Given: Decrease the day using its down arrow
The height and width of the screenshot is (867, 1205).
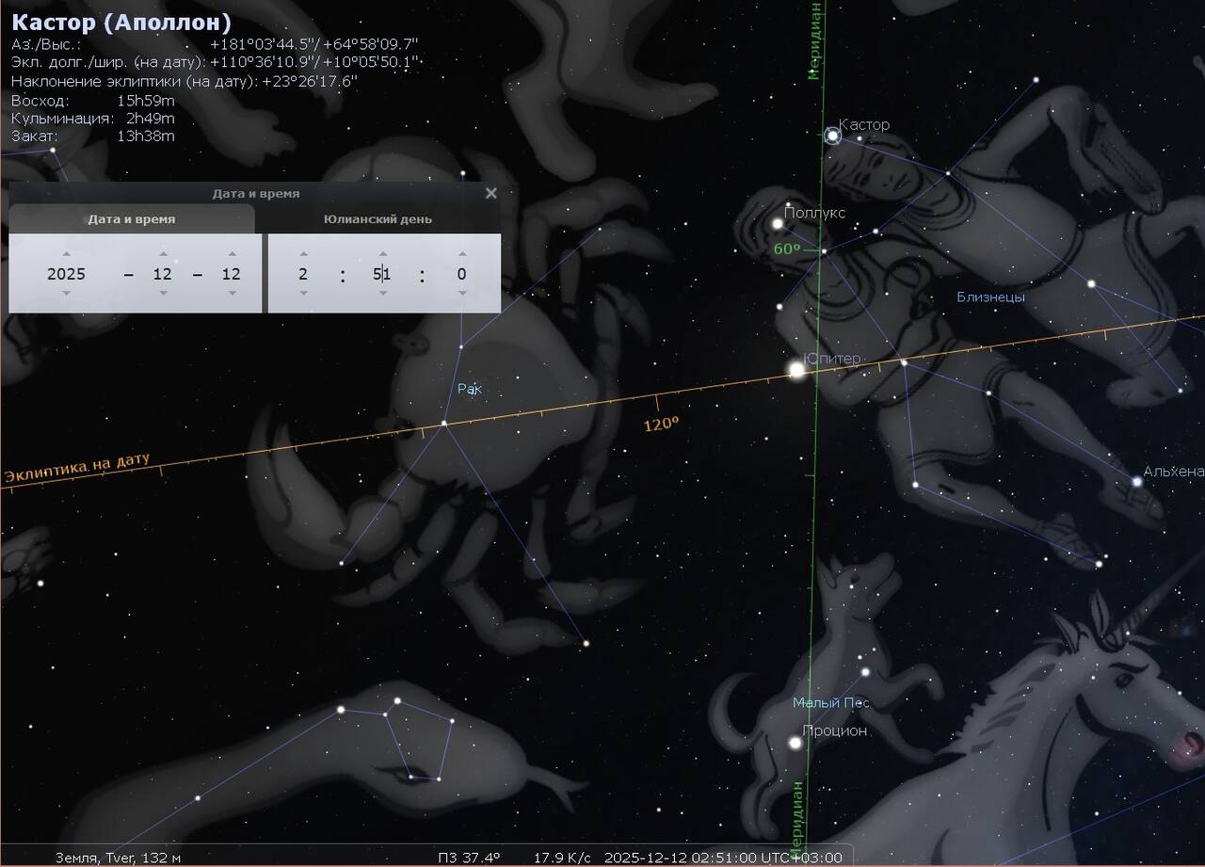Looking at the screenshot, I should coord(231,294).
